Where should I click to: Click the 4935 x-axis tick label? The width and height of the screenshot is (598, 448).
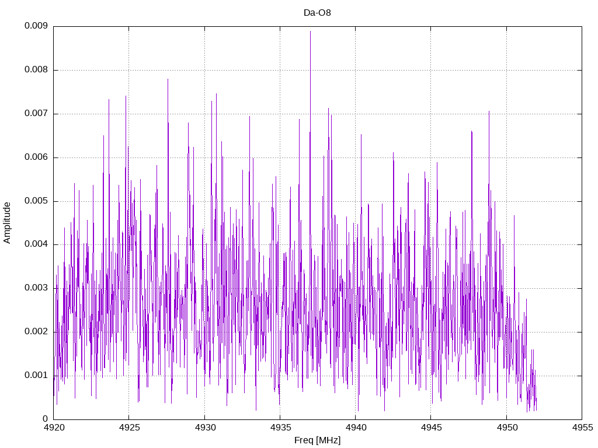click(280, 428)
